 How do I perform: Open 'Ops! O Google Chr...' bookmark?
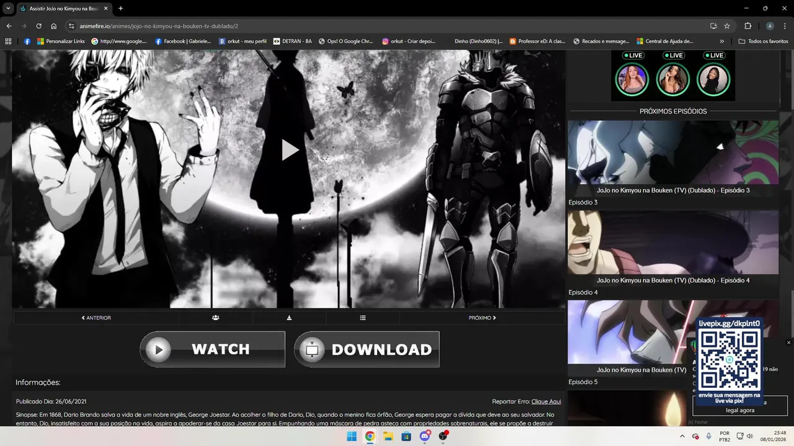[x=346, y=42]
